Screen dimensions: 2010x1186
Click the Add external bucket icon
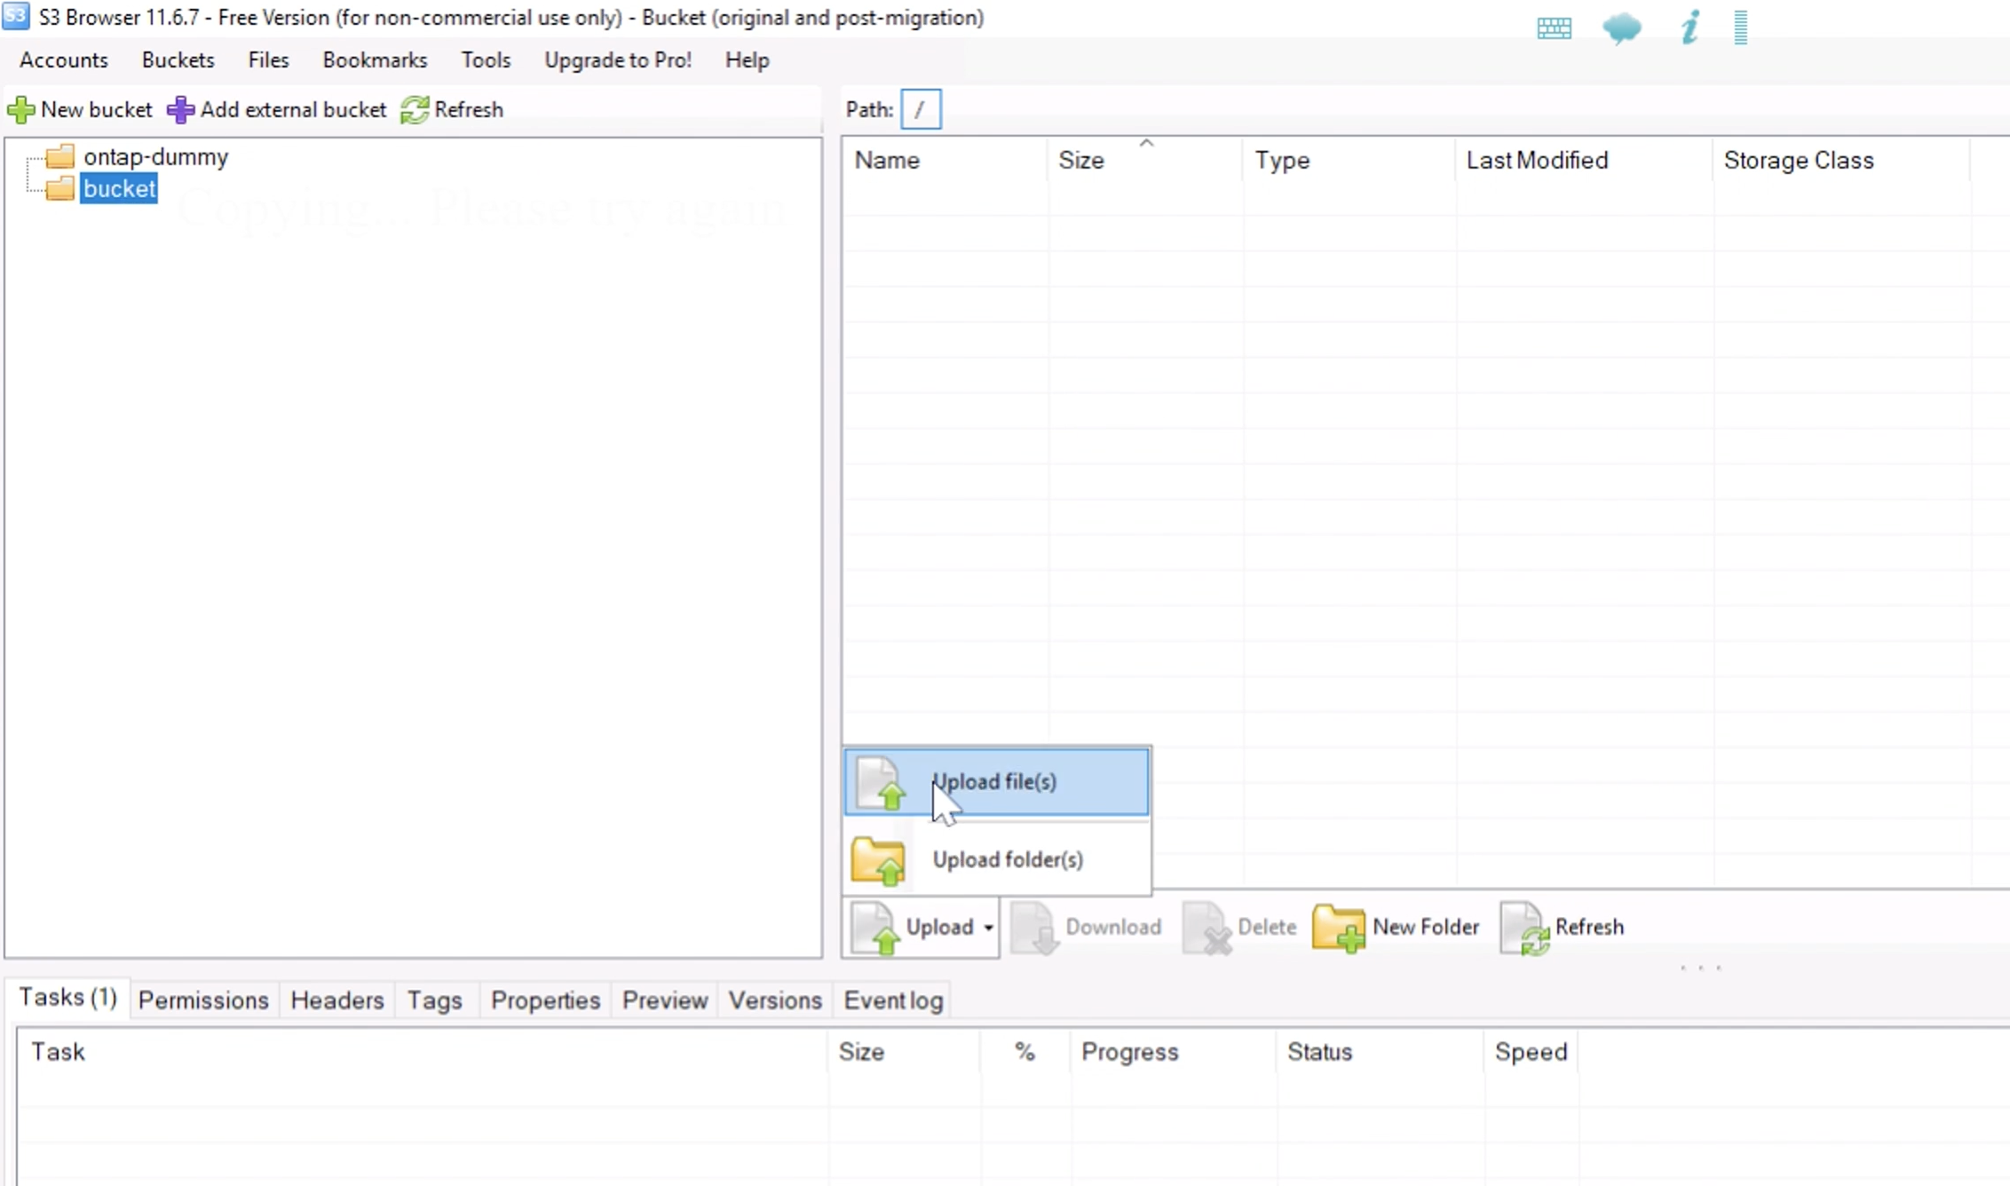pyautogui.click(x=181, y=108)
